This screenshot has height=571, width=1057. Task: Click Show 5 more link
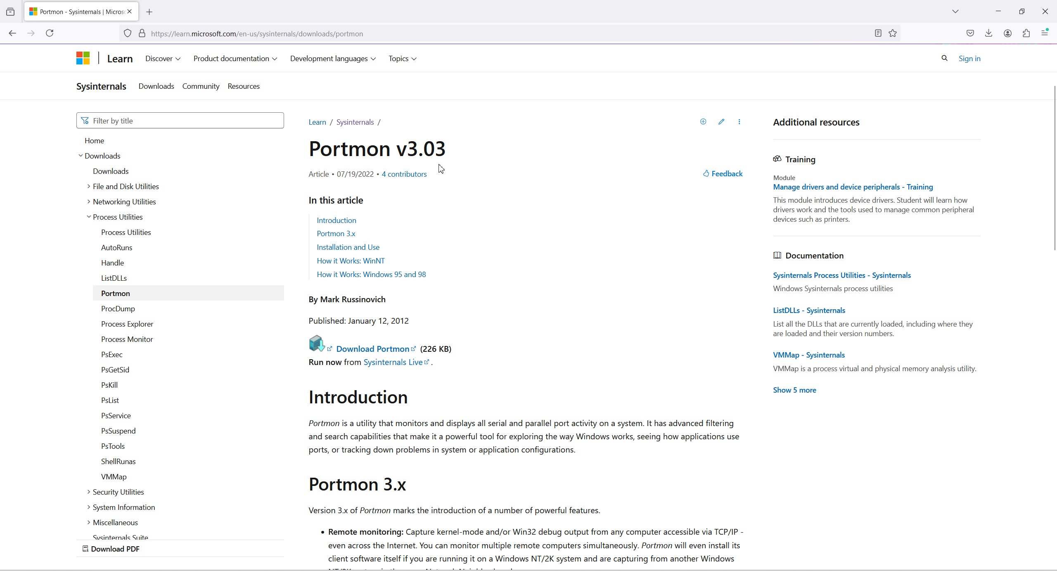pyautogui.click(x=794, y=390)
